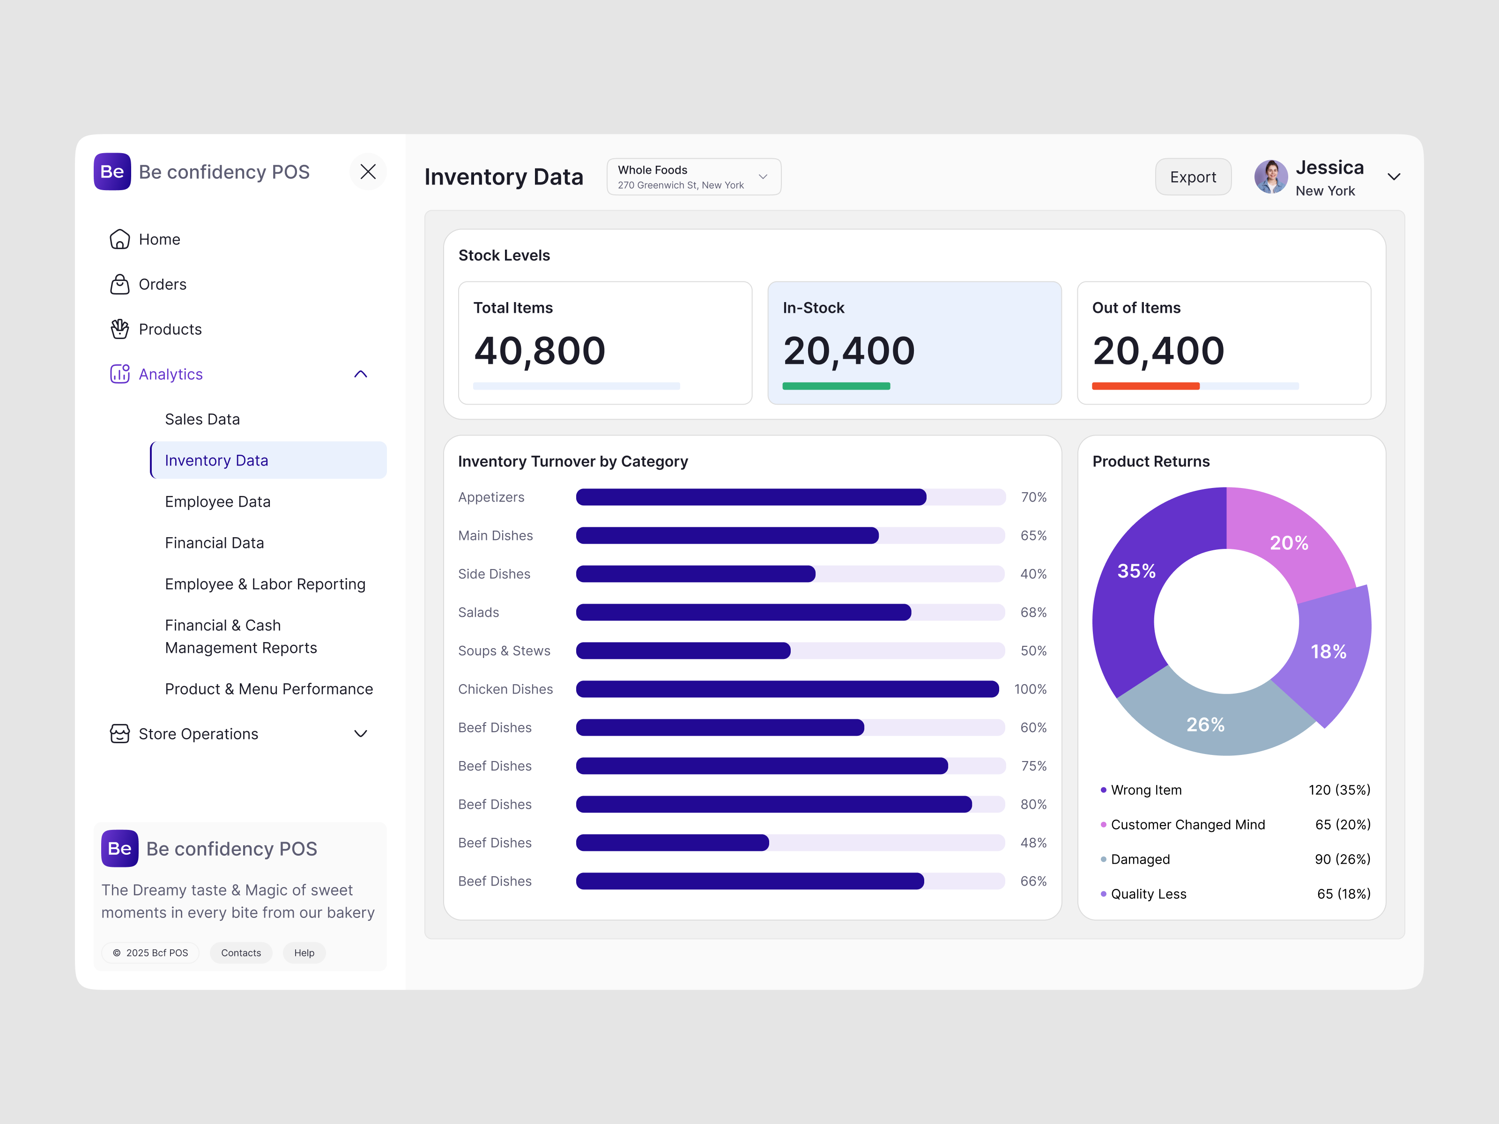
Task: Open Financial & Cash Management Reports
Action: pos(241,636)
